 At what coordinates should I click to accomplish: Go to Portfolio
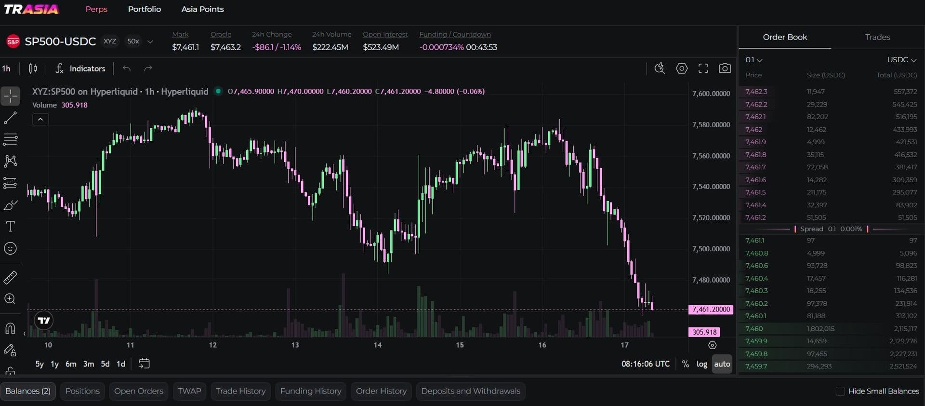point(145,9)
